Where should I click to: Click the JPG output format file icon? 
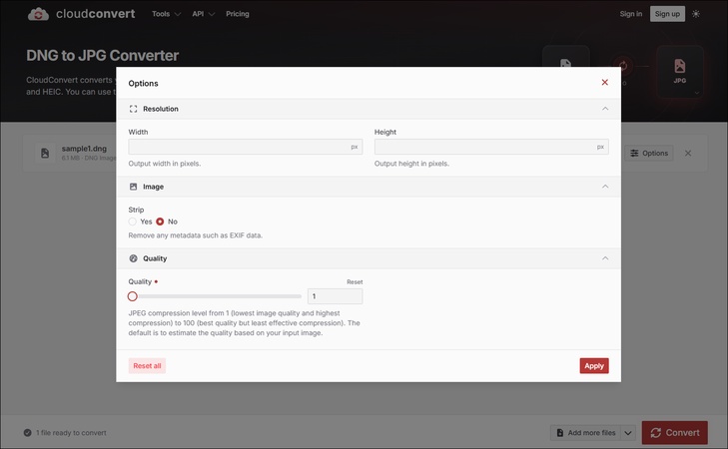680,66
